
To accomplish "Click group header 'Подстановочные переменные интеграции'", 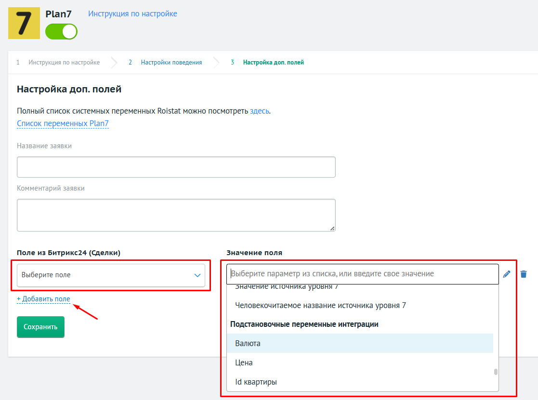I will tap(304, 324).
